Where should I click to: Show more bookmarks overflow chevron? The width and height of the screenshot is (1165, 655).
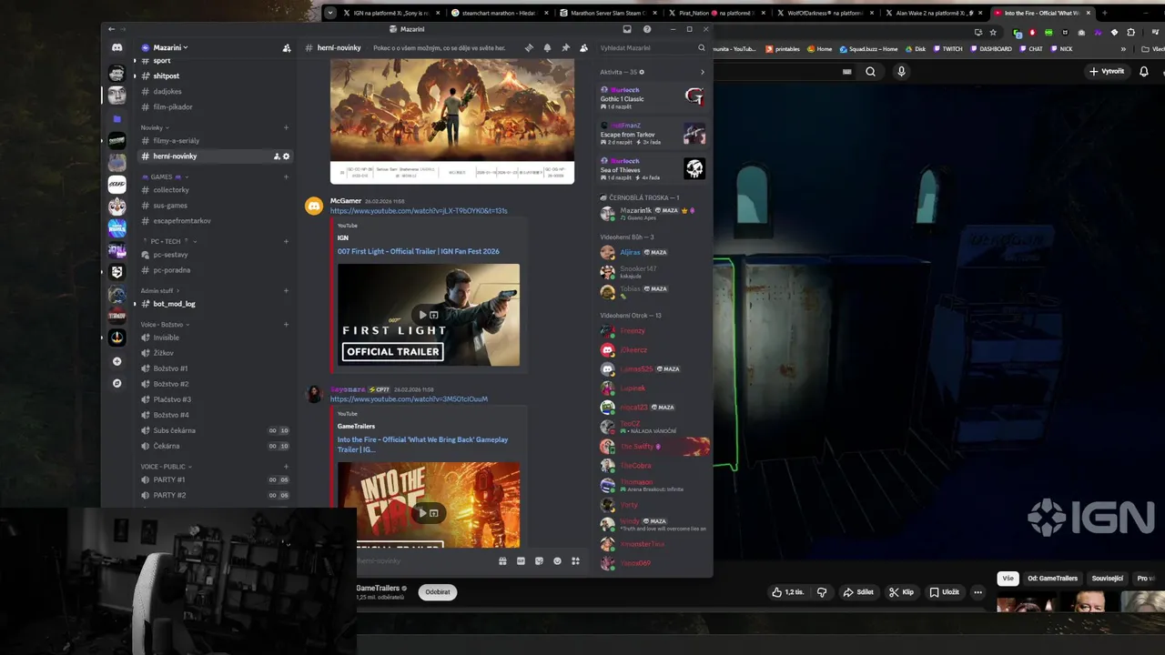1123,49
